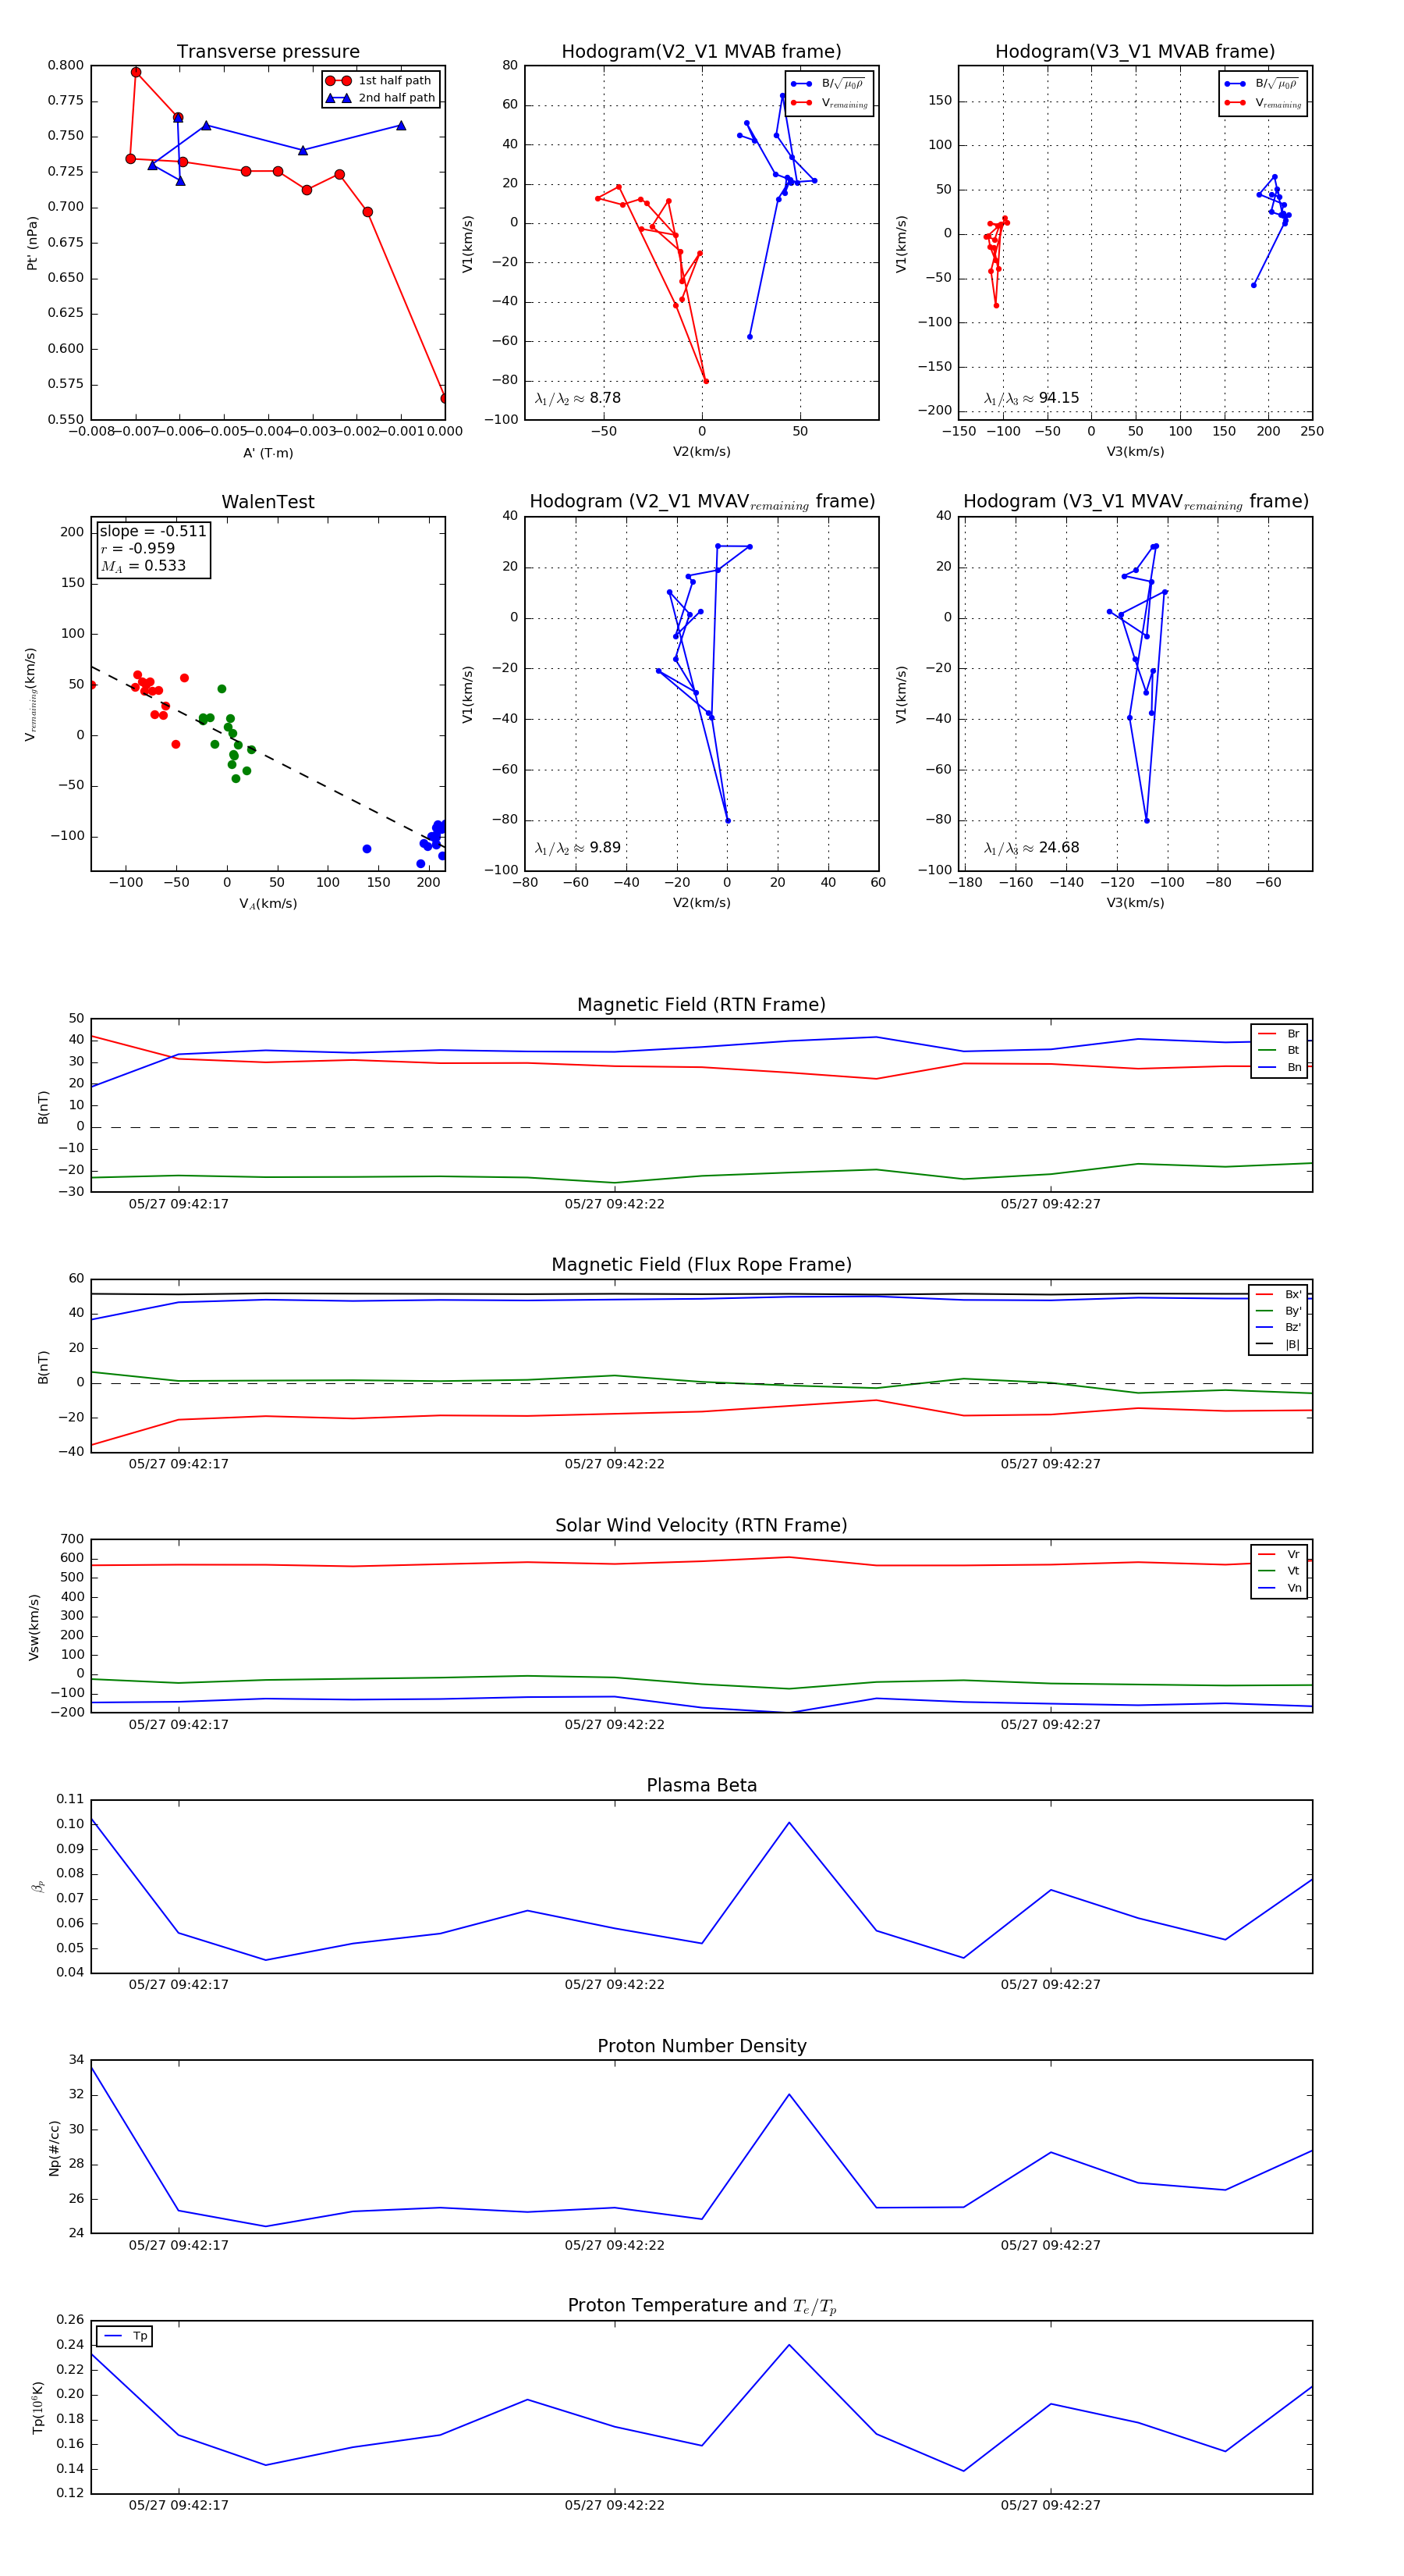
Task: Click 'r = -0.959' annotation
Action: (x=138, y=548)
